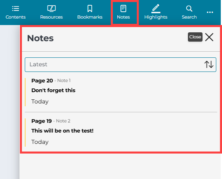
Task: Switch to the Highlights tab label
Action: (156, 17)
